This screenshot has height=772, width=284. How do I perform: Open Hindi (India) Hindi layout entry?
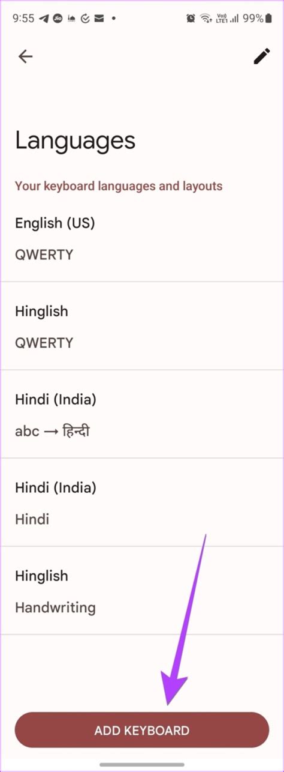coord(142,502)
